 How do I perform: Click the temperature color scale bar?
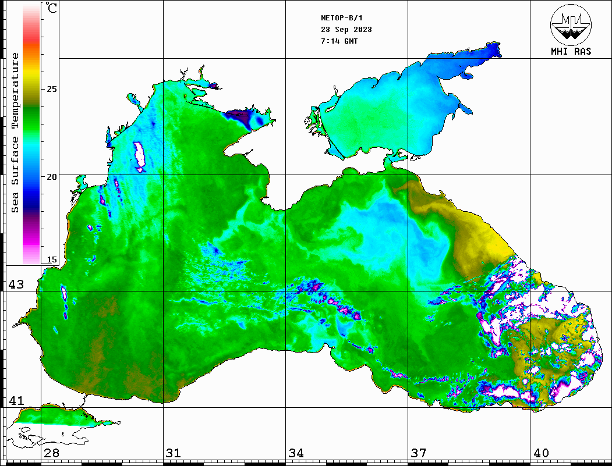tap(31, 134)
